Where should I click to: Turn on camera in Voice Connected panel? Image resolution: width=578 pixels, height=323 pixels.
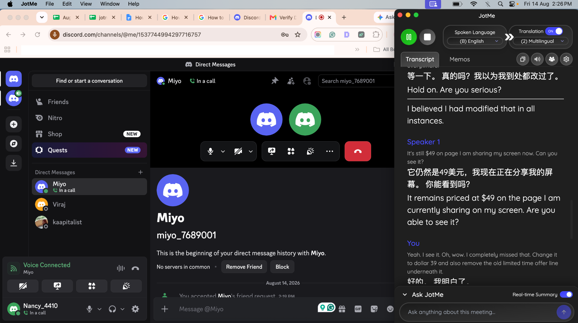23,286
